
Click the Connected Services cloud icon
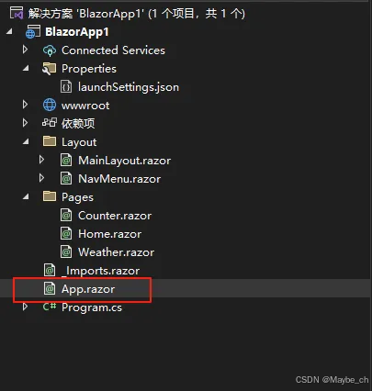50,50
